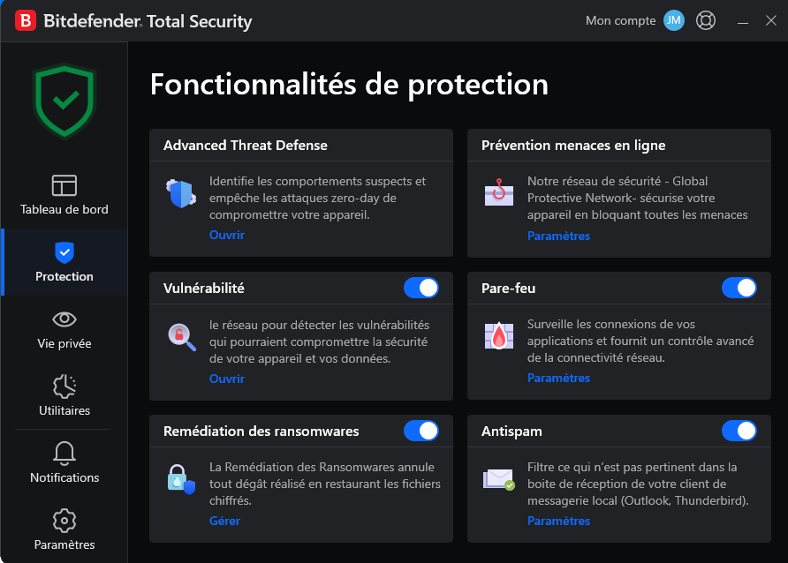Click the JM account avatar
788x563 pixels.
coord(673,20)
